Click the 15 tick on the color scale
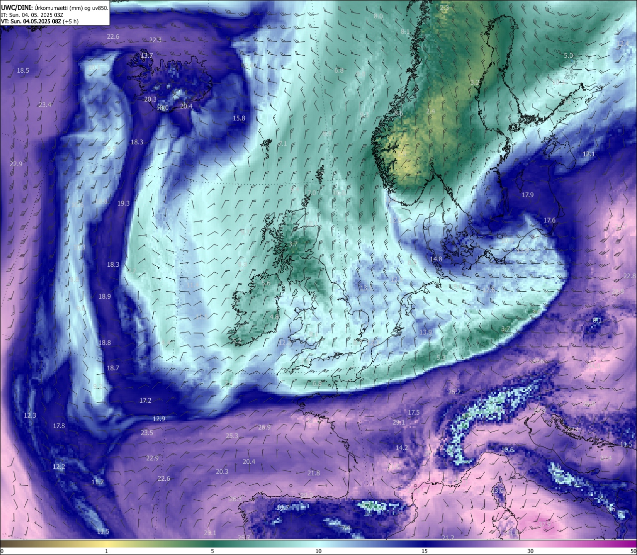This screenshot has width=637, height=555. click(424, 551)
